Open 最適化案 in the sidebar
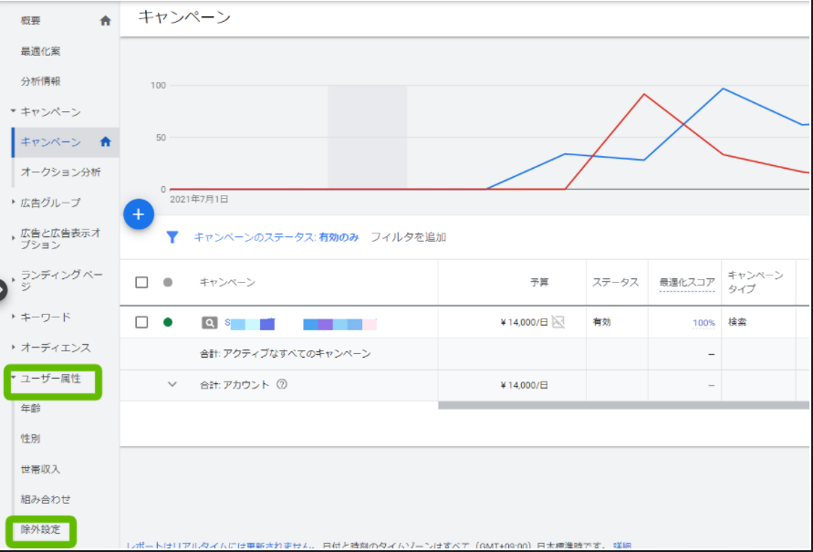 pyautogui.click(x=40, y=51)
